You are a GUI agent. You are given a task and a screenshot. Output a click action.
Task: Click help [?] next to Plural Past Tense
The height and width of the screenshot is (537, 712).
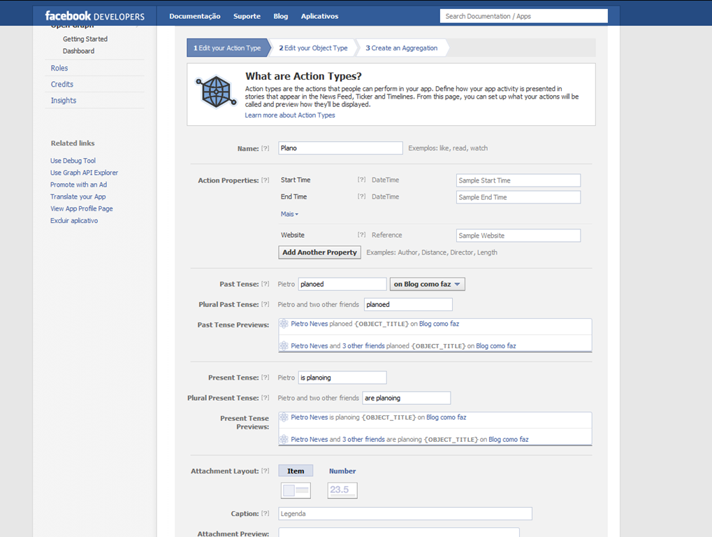click(x=266, y=304)
